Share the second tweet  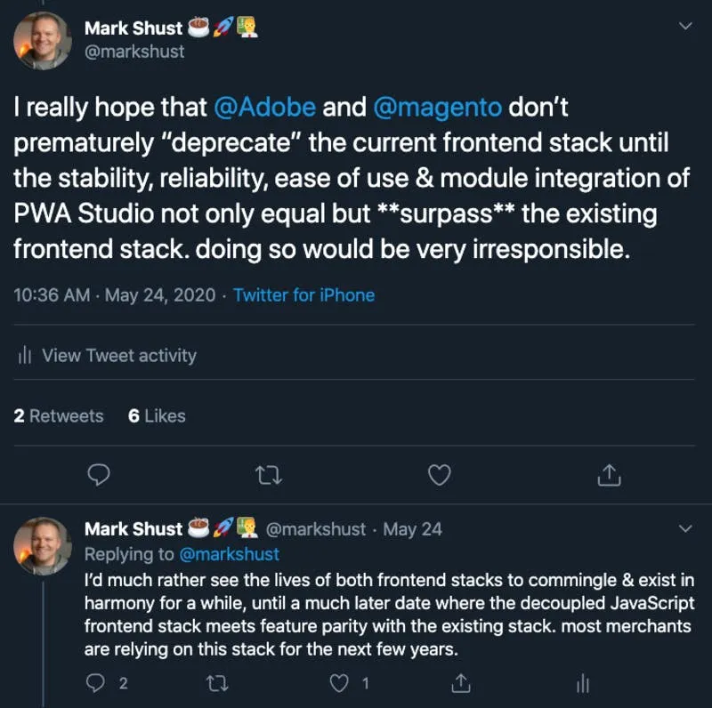461,683
